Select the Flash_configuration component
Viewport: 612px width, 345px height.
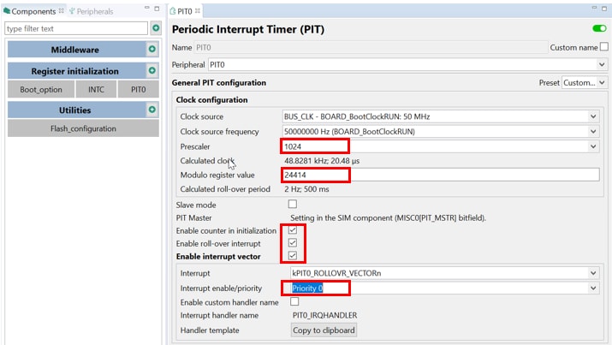tap(82, 128)
